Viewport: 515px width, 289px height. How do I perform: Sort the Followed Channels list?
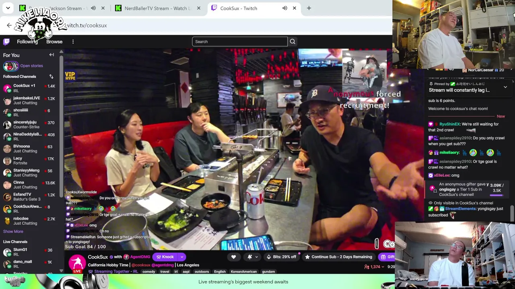coord(51,77)
